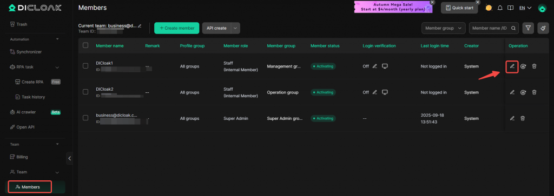The width and height of the screenshot is (554, 196).
Task: Click the Operation group cell
Action: 282,92
